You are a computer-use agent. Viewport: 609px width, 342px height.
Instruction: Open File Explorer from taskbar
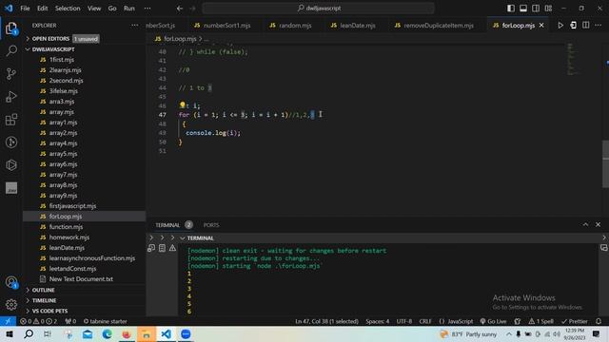(147, 334)
